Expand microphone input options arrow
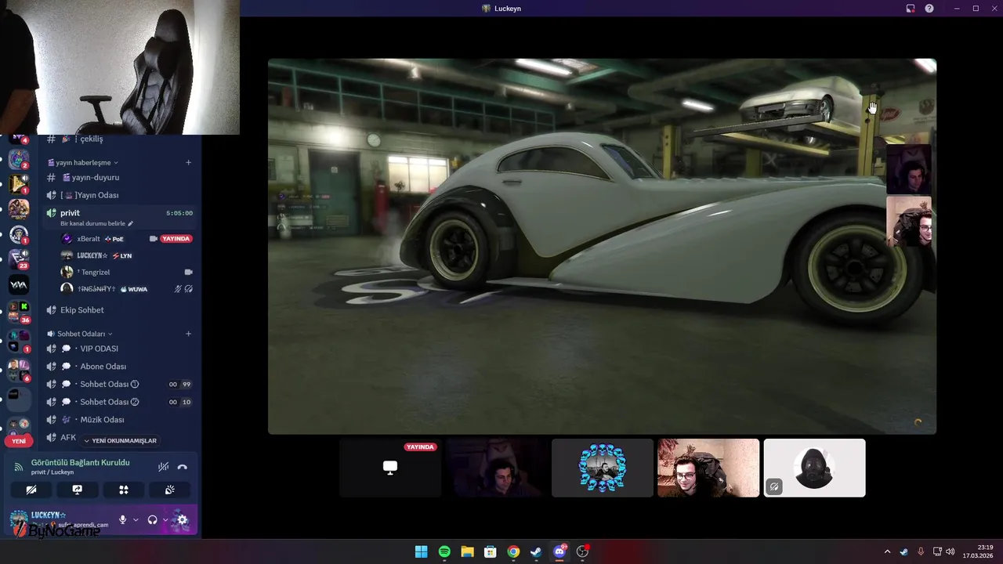The height and width of the screenshot is (564, 1003). click(136, 520)
